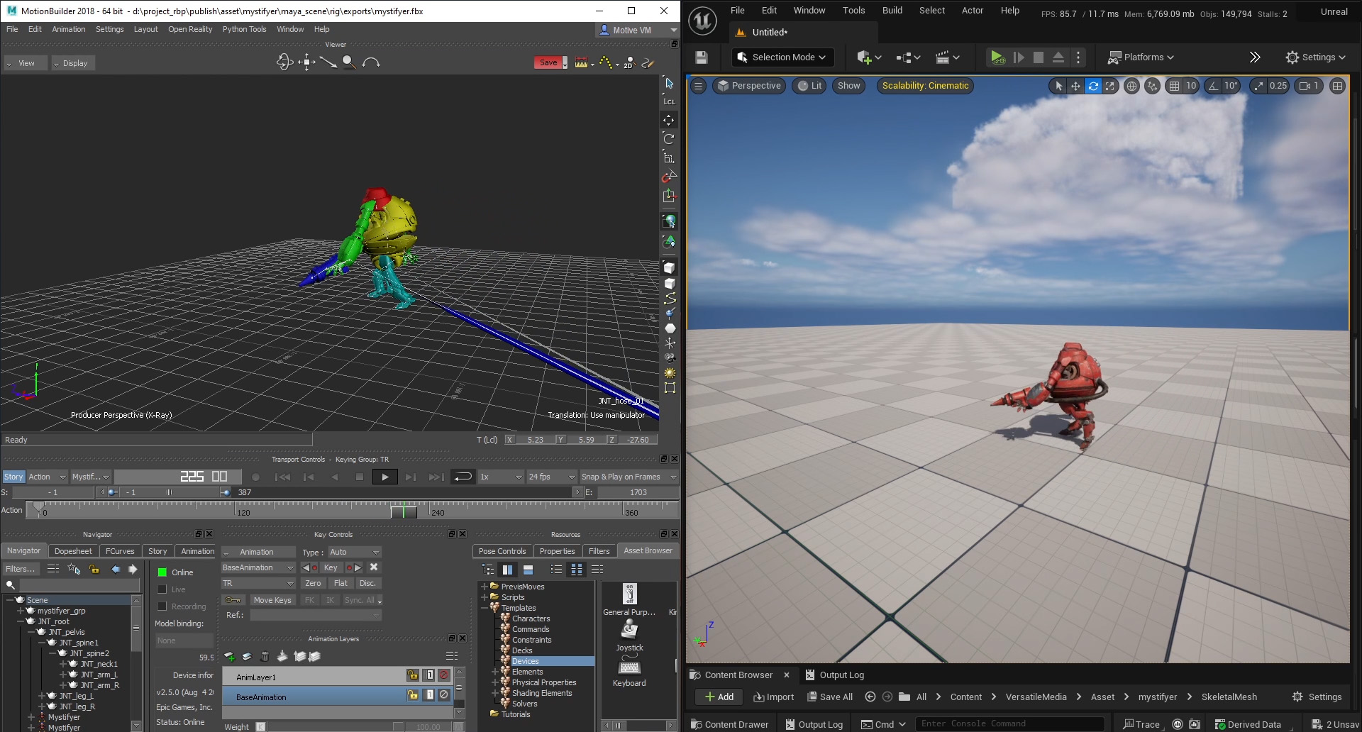Screen dimensions: 1362x732
Task: Toggle the Live device checkbox
Action: click(x=162, y=589)
